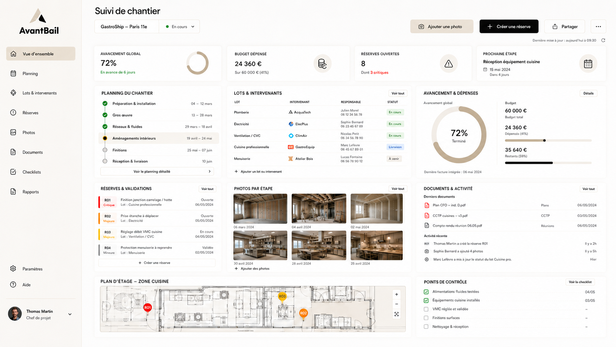Open the three-dots more options menu
Viewport: 616px width, 347px height.
click(598, 27)
